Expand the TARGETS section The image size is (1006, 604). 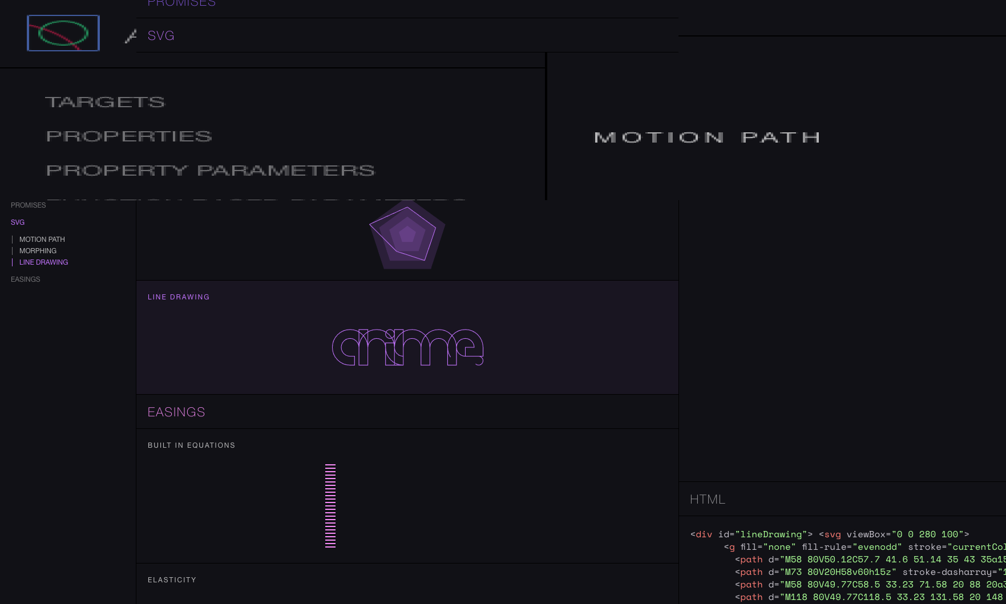(x=105, y=102)
